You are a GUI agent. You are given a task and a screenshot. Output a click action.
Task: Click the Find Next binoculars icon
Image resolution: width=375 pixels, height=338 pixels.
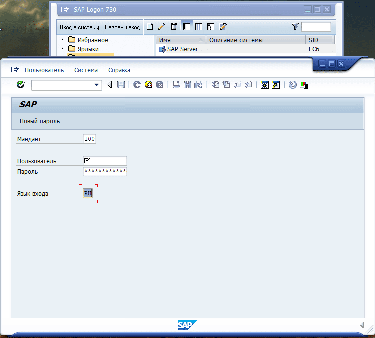(x=198, y=85)
